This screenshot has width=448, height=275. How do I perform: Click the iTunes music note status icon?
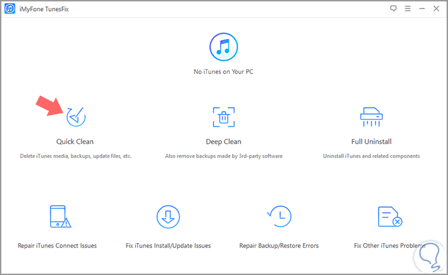coord(224,47)
